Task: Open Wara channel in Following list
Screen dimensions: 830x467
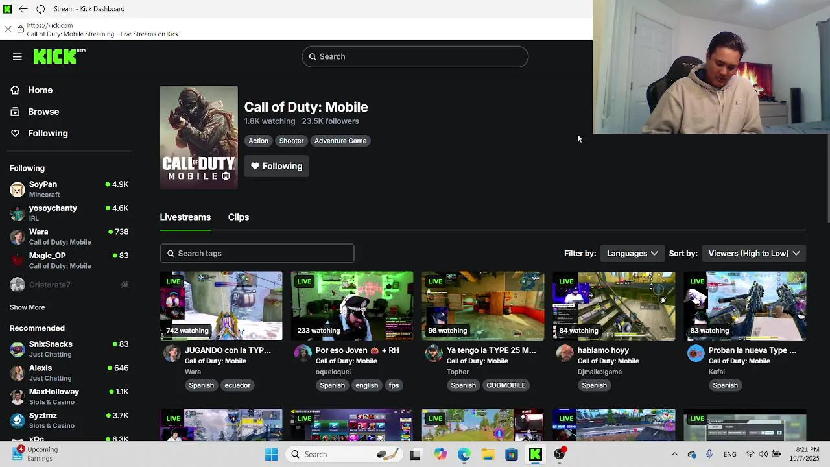Action: click(69, 237)
